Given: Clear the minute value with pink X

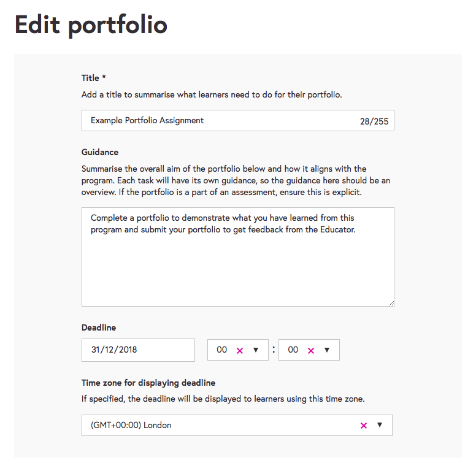Looking at the screenshot, I should click(311, 350).
